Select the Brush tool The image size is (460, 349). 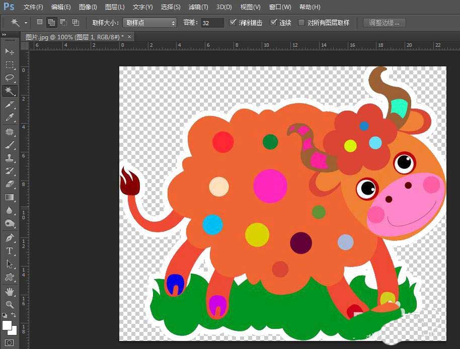click(x=9, y=144)
